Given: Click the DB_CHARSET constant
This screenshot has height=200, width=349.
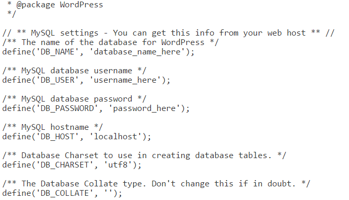Looking at the screenshot, I should [65, 165].
